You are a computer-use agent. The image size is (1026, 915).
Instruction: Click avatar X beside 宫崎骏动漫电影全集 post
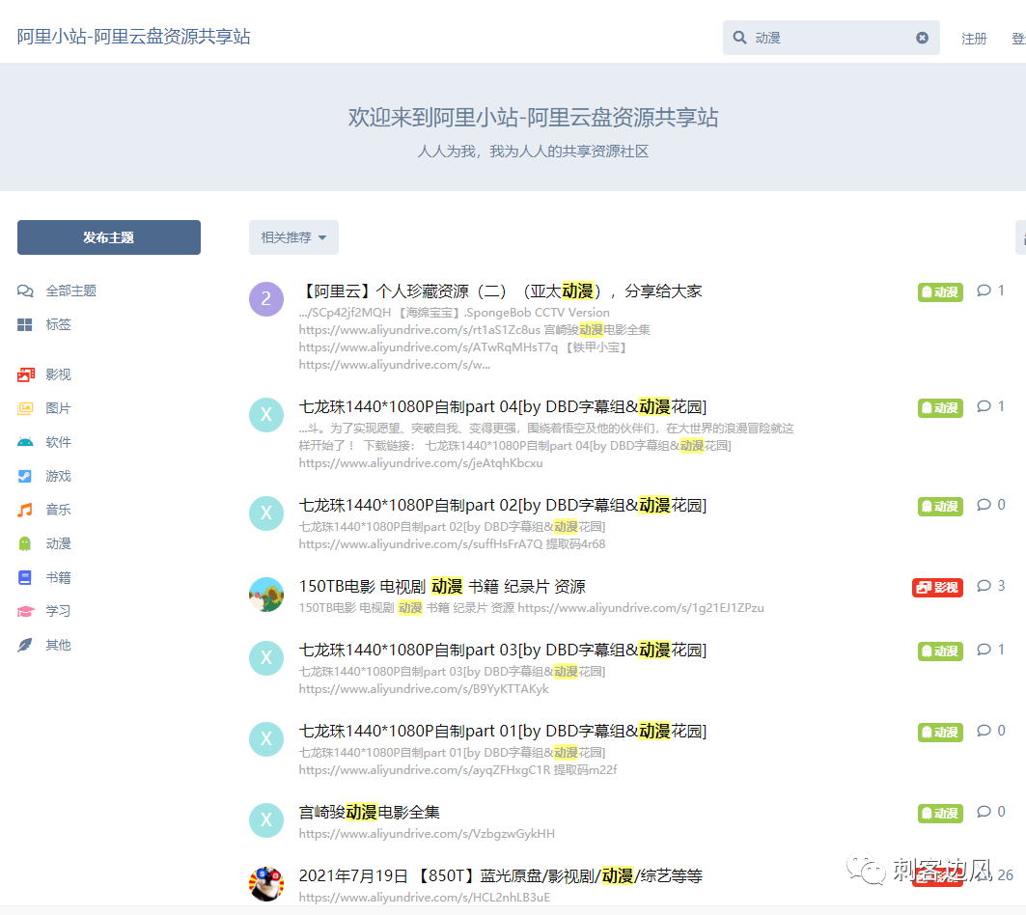266,820
